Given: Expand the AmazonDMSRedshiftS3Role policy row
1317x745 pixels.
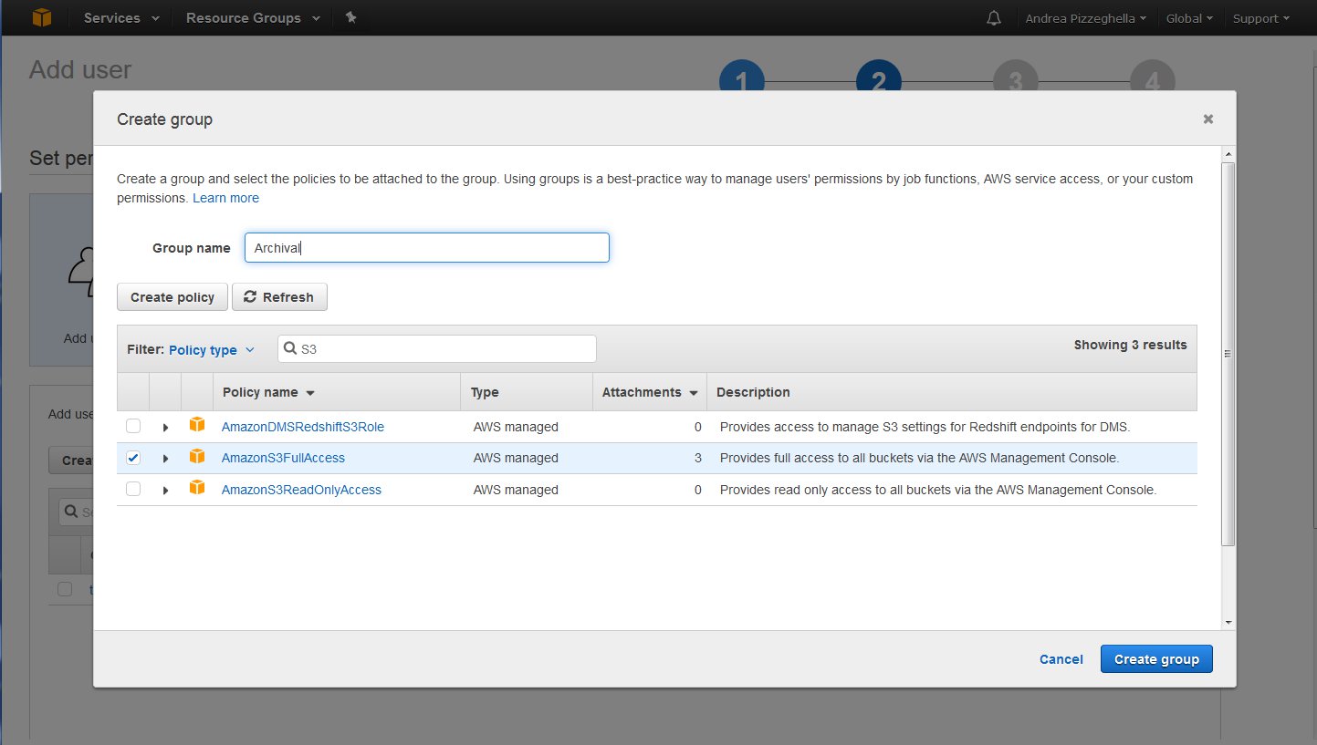Looking at the screenshot, I should click(165, 427).
